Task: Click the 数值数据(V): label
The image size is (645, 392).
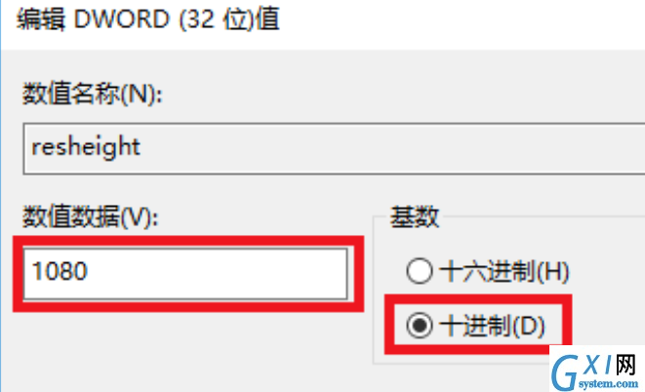Action: pyautogui.click(x=91, y=216)
